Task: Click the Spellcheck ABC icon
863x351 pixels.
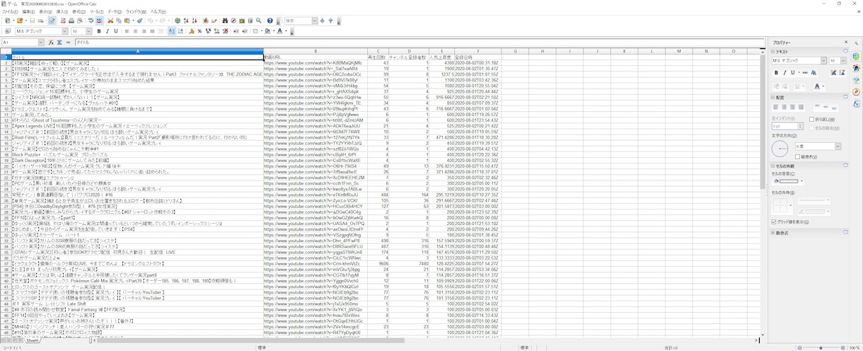Action: (x=90, y=21)
